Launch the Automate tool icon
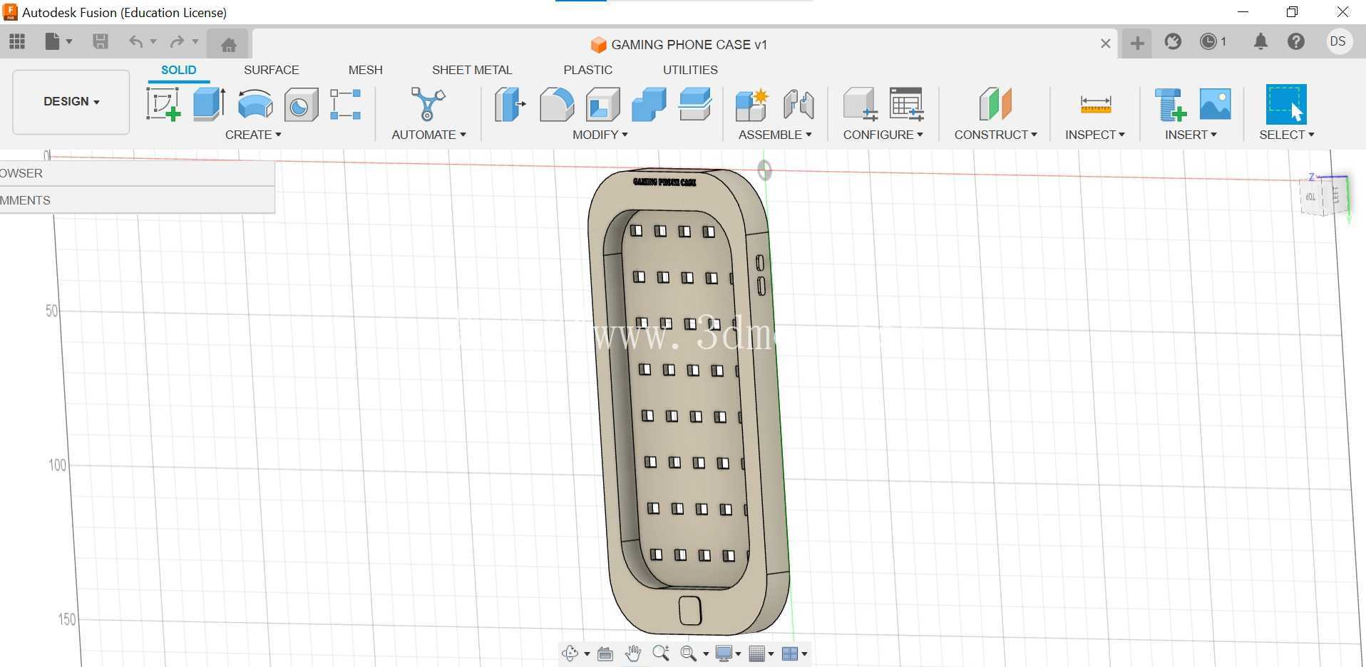The width and height of the screenshot is (1366, 667). [x=428, y=104]
